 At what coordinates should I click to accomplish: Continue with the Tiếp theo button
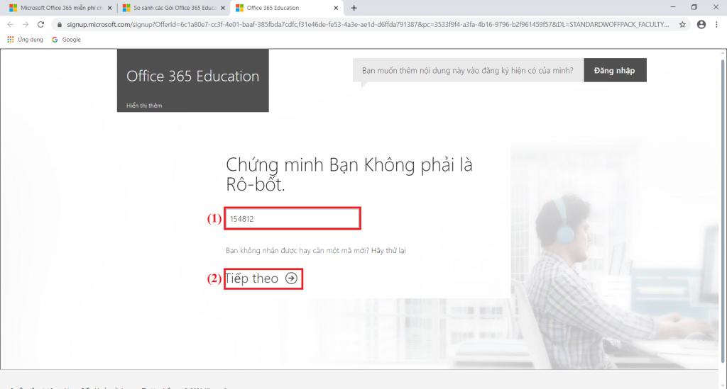(263, 278)
